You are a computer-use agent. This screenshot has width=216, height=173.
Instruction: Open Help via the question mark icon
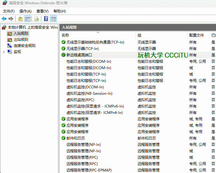[46, 19]
